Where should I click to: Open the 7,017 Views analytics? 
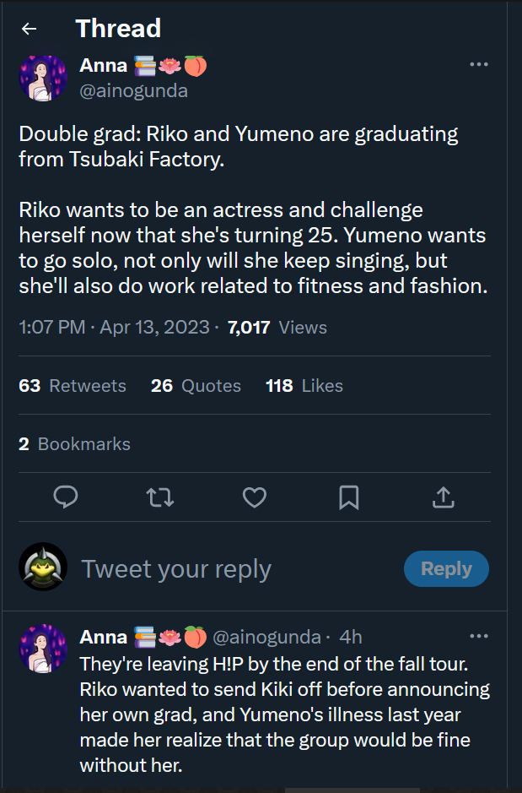[277, 328]
